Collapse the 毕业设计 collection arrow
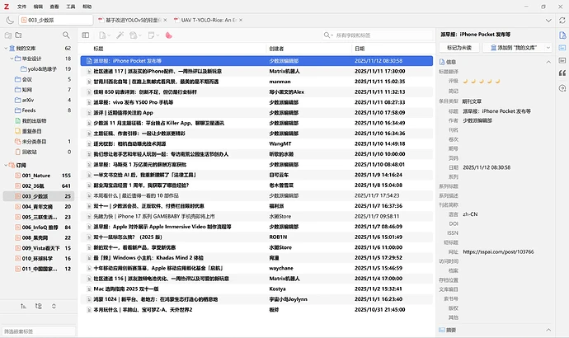569x338 pixels. 12,59
